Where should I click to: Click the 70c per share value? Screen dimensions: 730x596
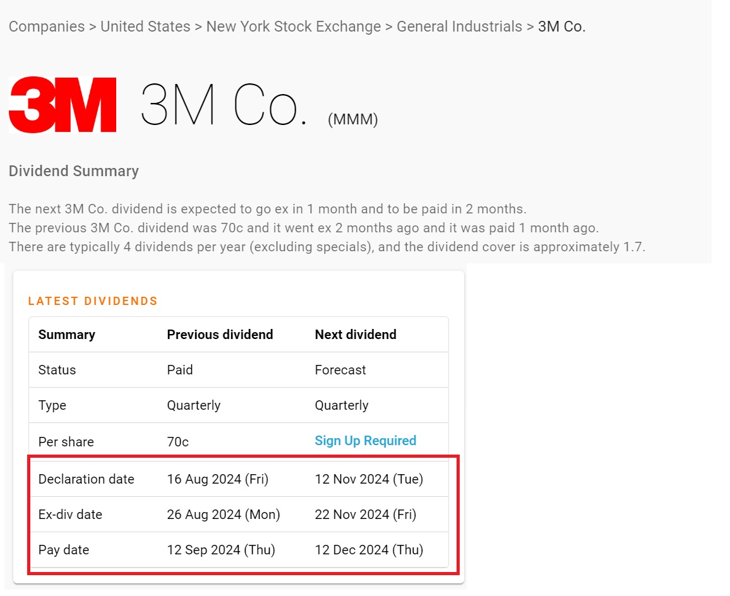click(x=177, y=442)
